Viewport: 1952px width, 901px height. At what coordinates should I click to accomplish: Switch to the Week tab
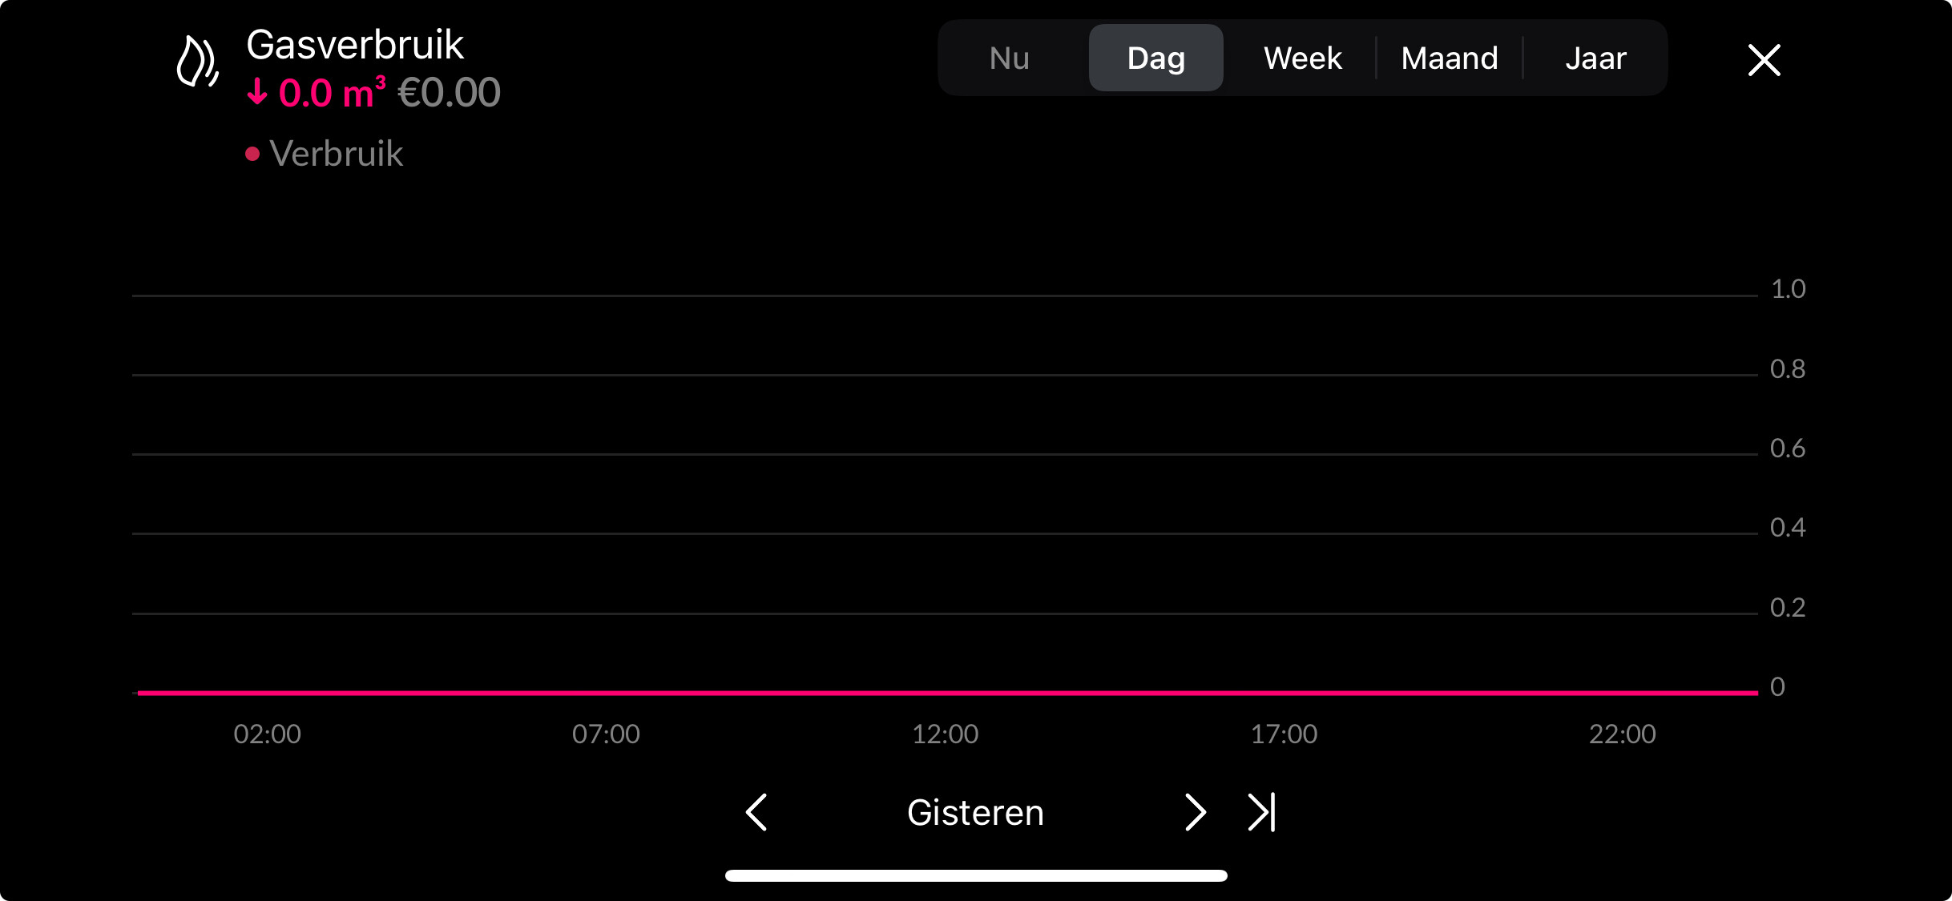(x=1302, y=58)
